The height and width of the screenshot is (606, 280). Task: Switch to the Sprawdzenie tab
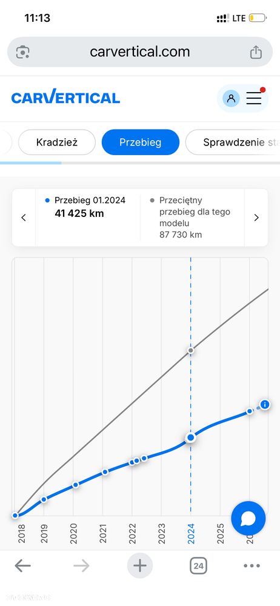coord(233,142)
